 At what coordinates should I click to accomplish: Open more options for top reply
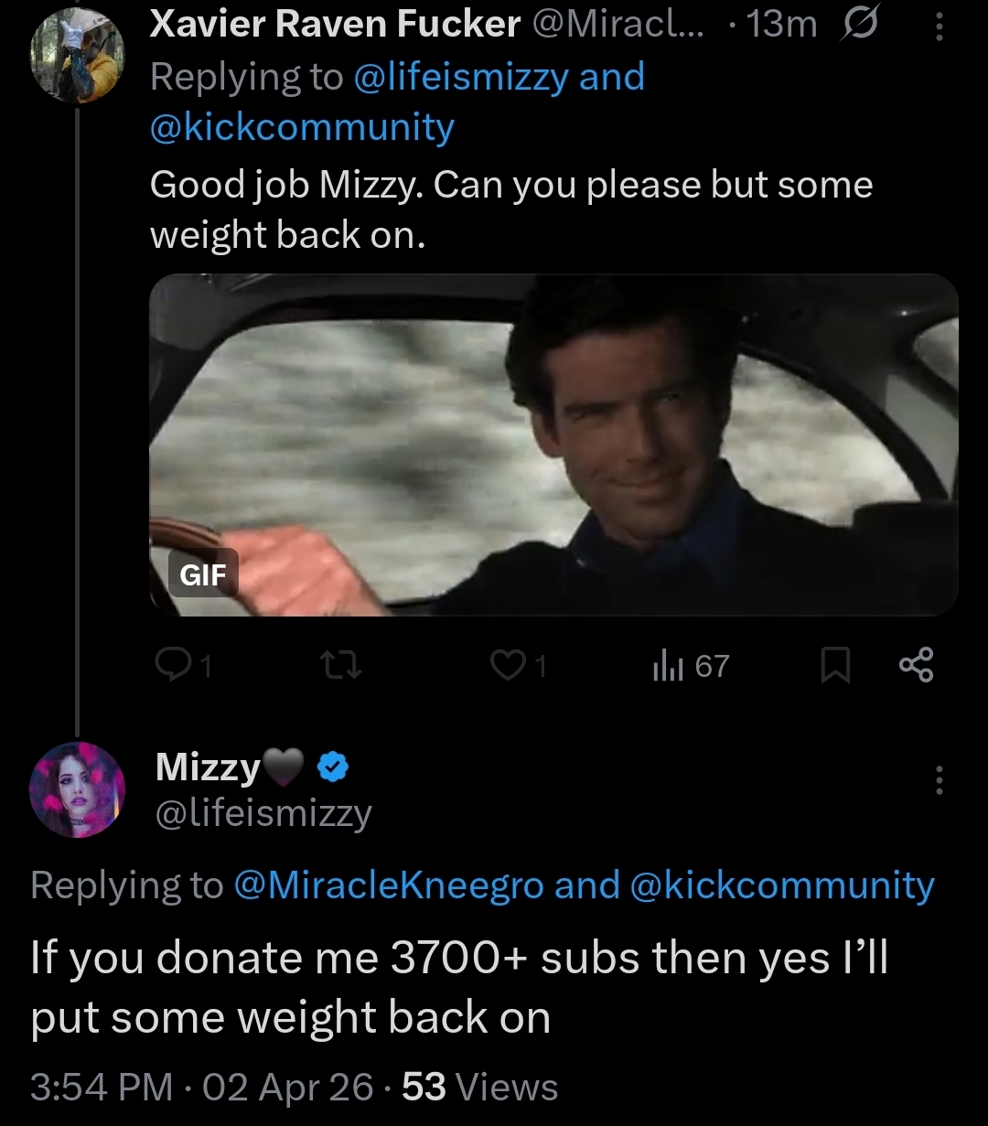coord(938,27)
